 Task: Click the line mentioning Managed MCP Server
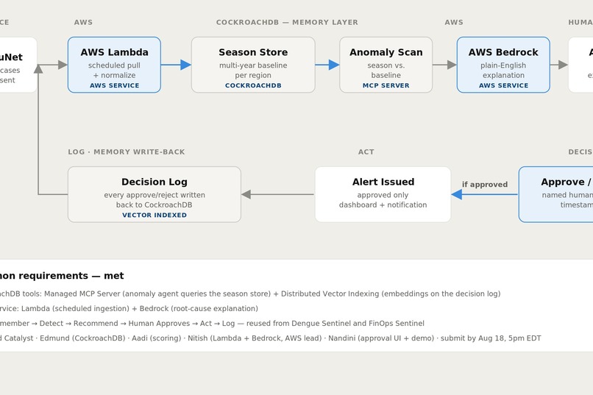[x=250, y=293]
